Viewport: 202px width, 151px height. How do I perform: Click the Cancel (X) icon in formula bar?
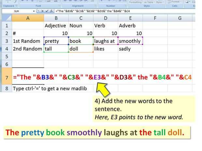click(42, 11)
